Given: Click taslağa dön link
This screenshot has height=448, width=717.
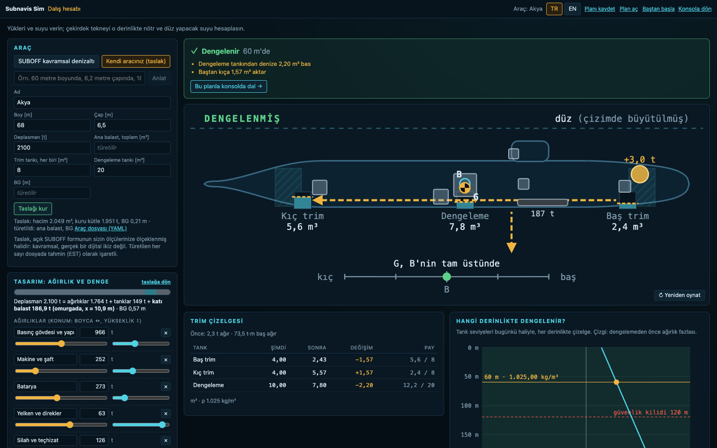Looking at the screenshot, I should pyautogui.click(x=156, y=282).
